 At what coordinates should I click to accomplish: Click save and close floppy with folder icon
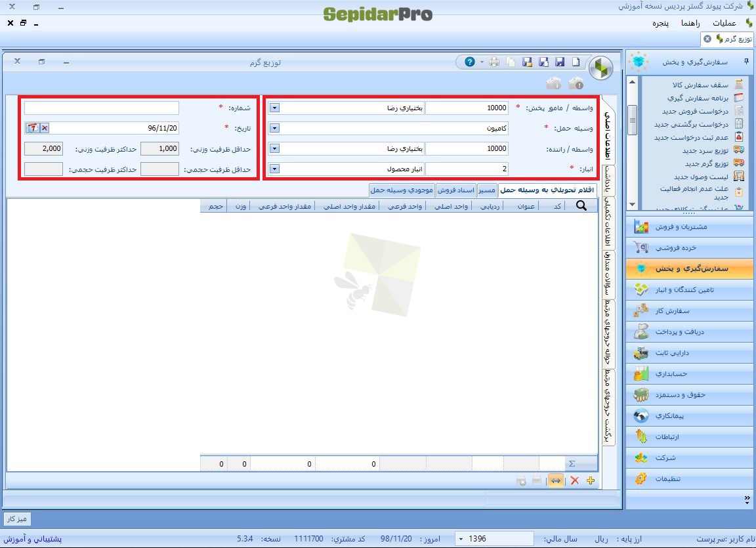pyautogui.click(x=528, y=62)
